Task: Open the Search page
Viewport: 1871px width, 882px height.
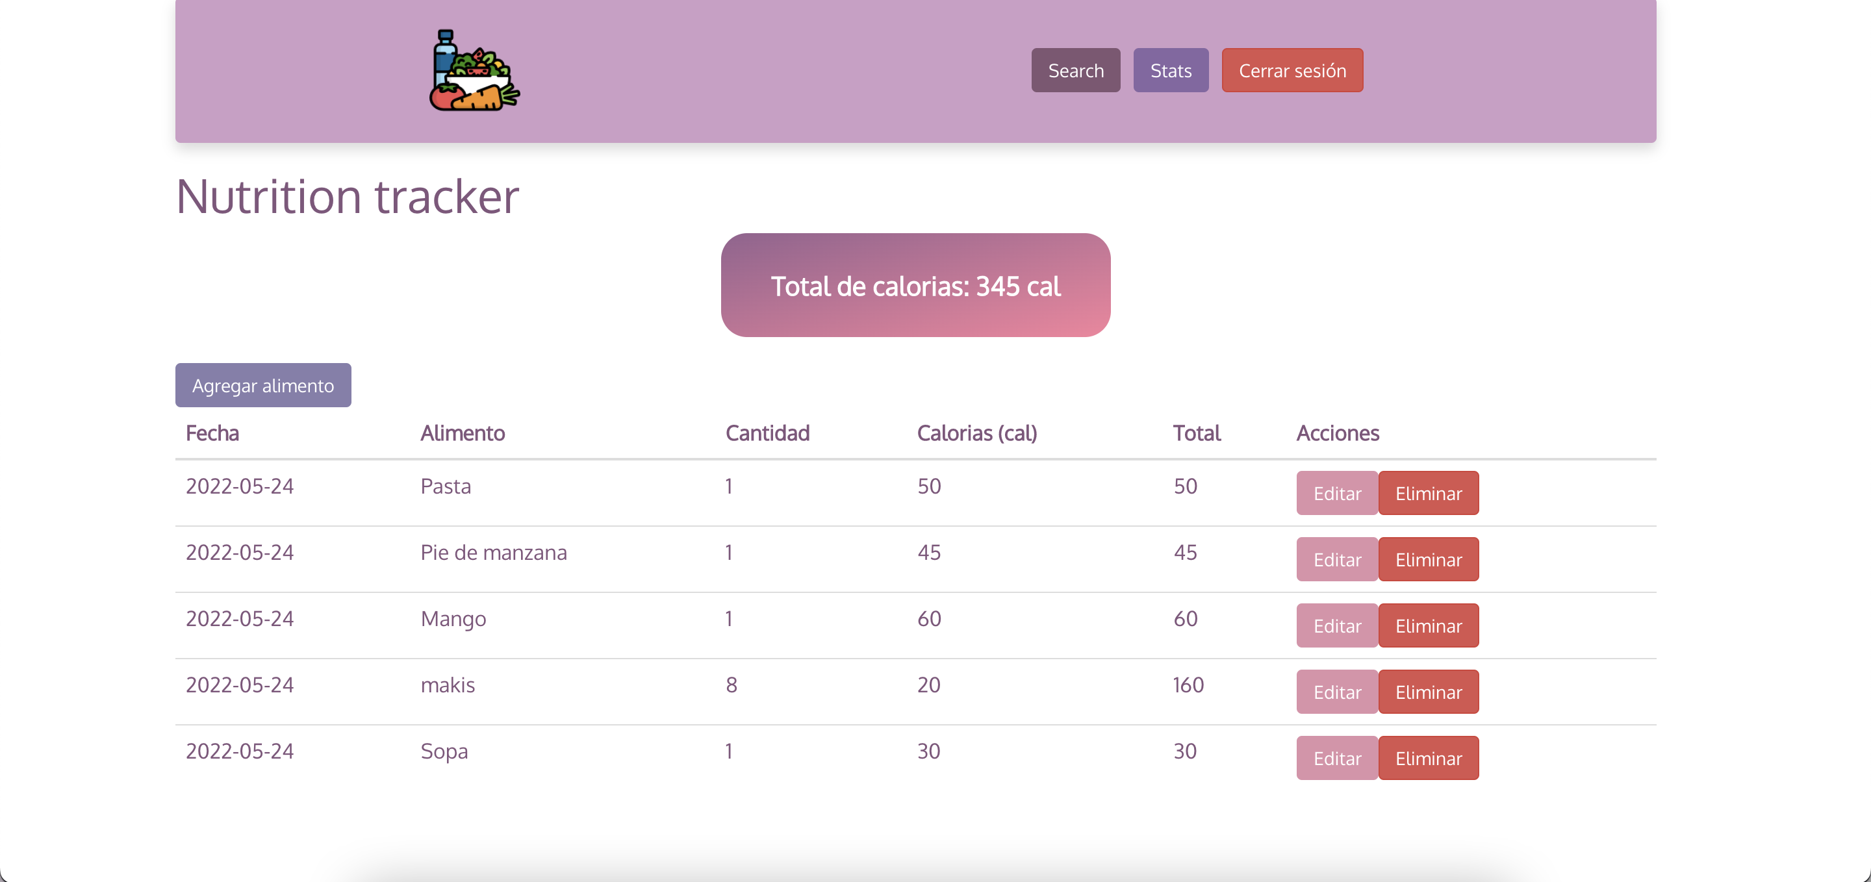Action: [x=1076, y=70]
